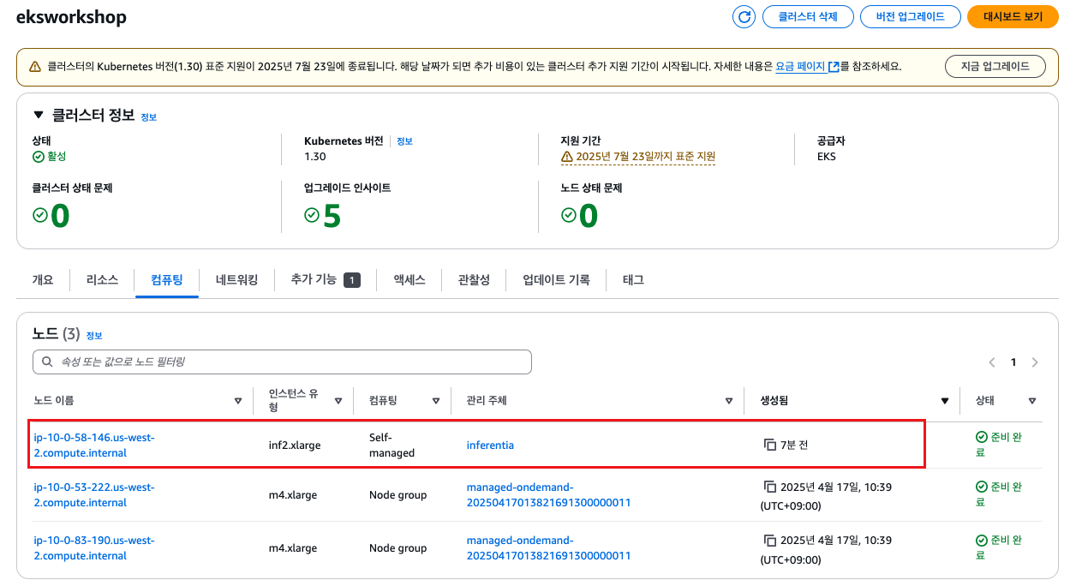Open the 관찰성 tab

point(474,279)
